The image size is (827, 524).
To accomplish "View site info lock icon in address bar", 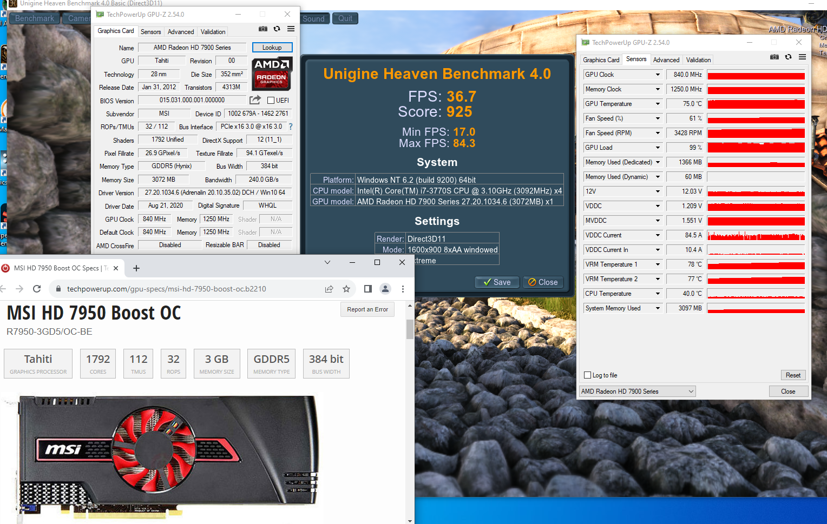I will point(58,289).
